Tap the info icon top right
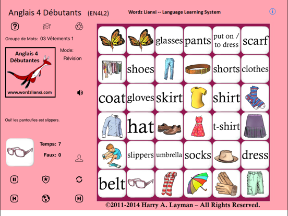 point(272,11)
